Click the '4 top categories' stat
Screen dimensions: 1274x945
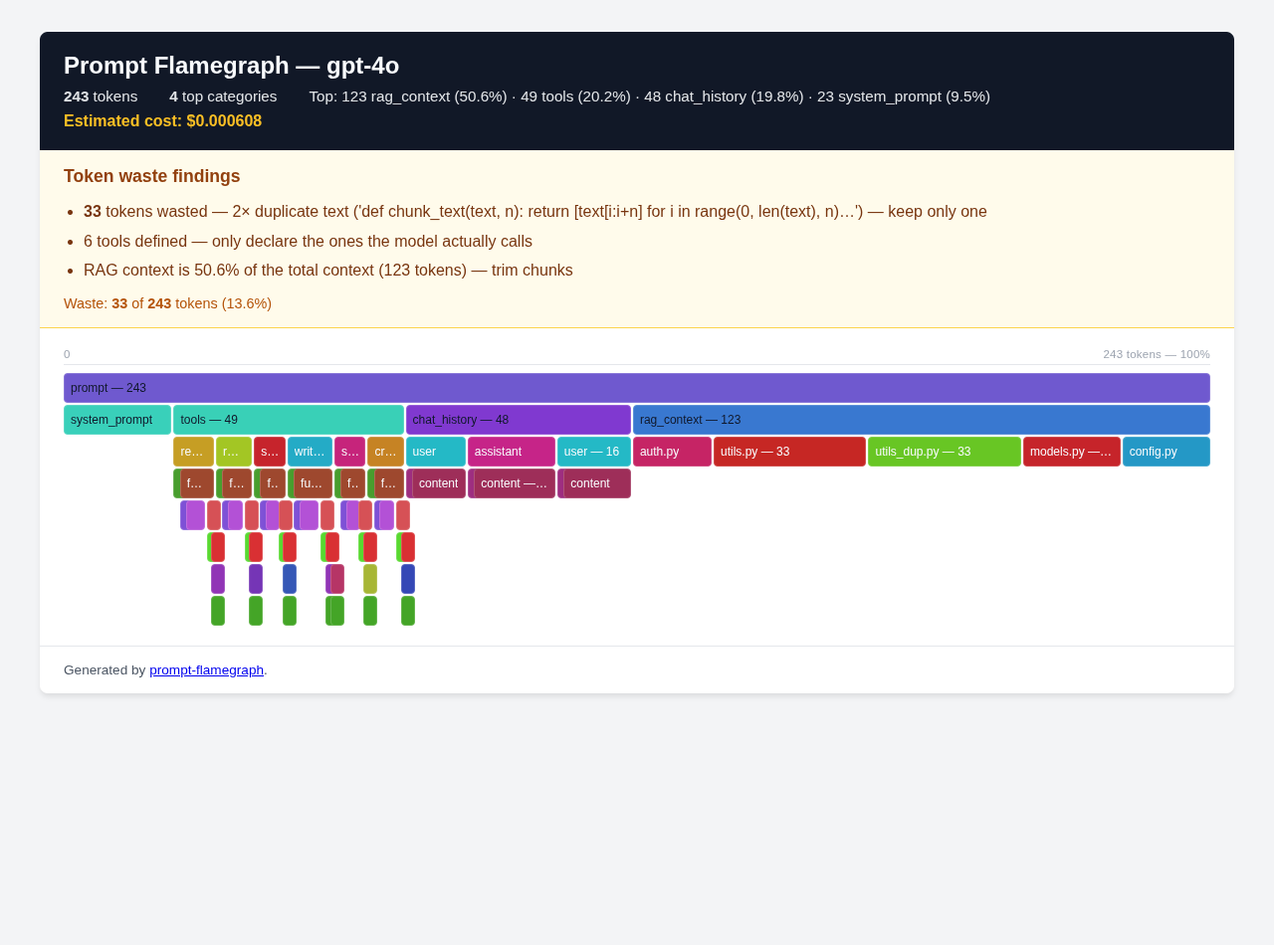point(223,96)
